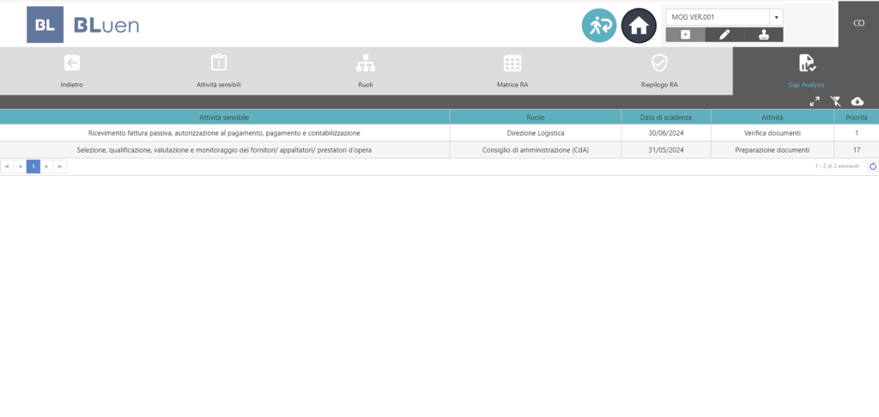Go back with Indietro arrow icon

(x=72, y=63)
